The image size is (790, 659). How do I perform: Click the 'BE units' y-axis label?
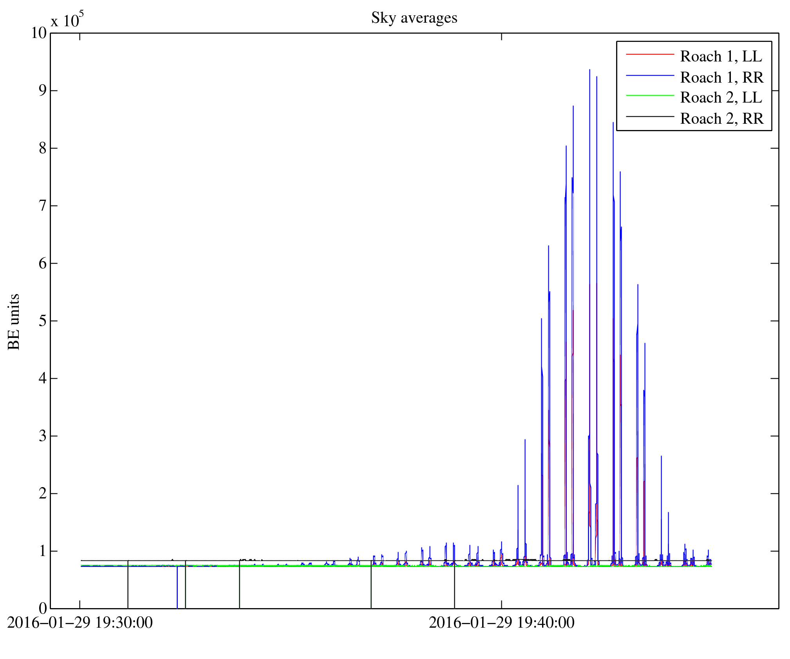point(14,321)
